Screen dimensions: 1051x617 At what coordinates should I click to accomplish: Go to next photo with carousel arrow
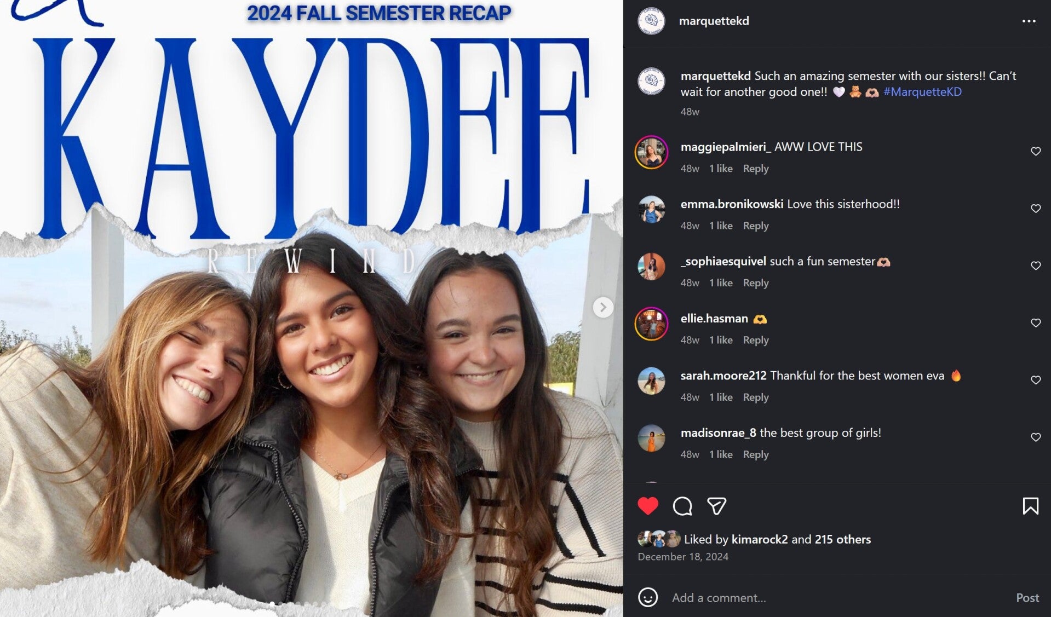(602, 307)
